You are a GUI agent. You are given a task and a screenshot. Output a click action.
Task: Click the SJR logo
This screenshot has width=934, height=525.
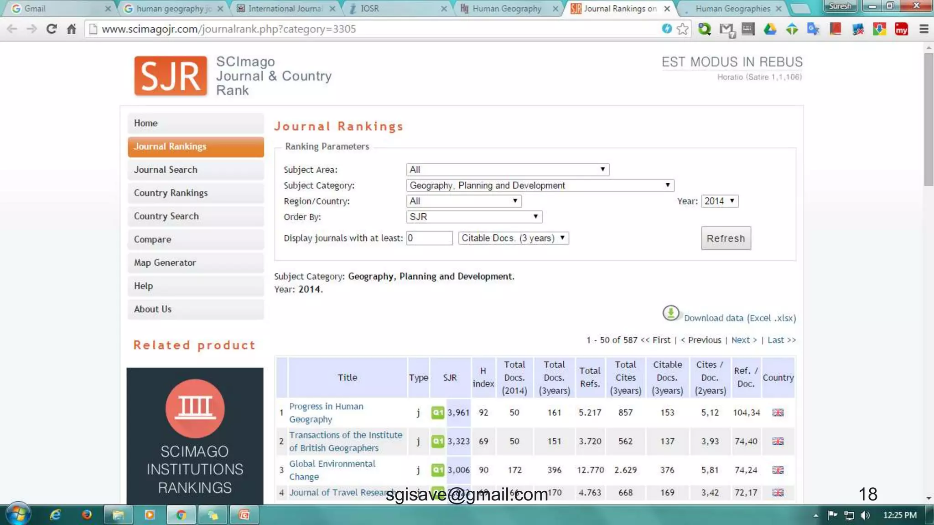[171, 76]
